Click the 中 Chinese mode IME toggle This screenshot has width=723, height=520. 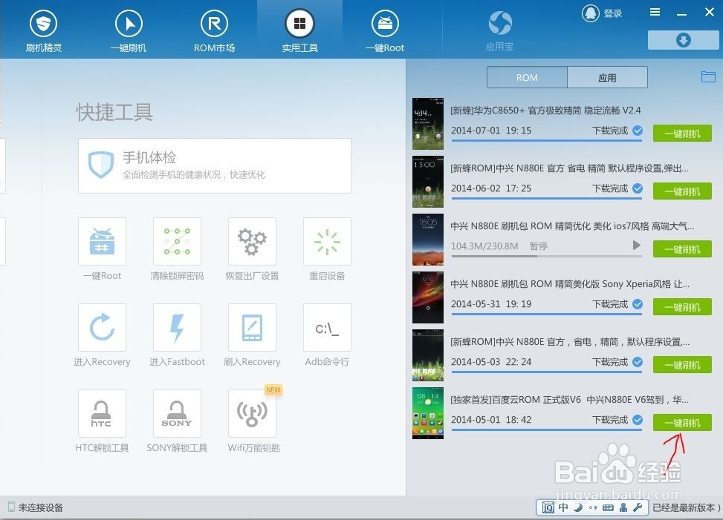tap(563, 507)
